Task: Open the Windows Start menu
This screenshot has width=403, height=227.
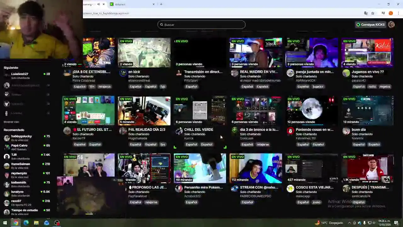Action: [5, 223]
